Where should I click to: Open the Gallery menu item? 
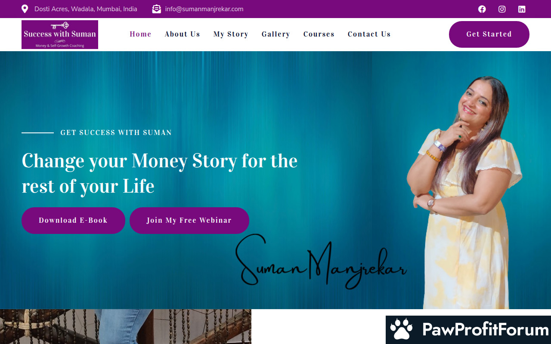(x=276, y=34)
